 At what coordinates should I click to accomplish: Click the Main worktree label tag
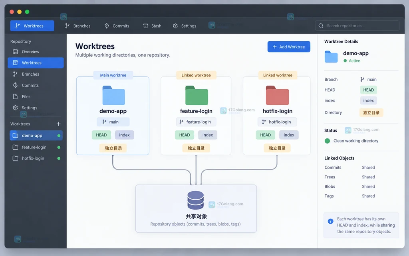113,75
